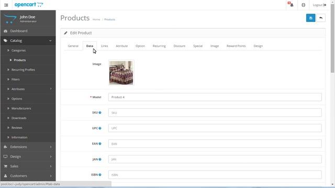Expand the Attributes submenu arrow
The width and height of the screenshot is (335, 188).
[x=51, y=89]
